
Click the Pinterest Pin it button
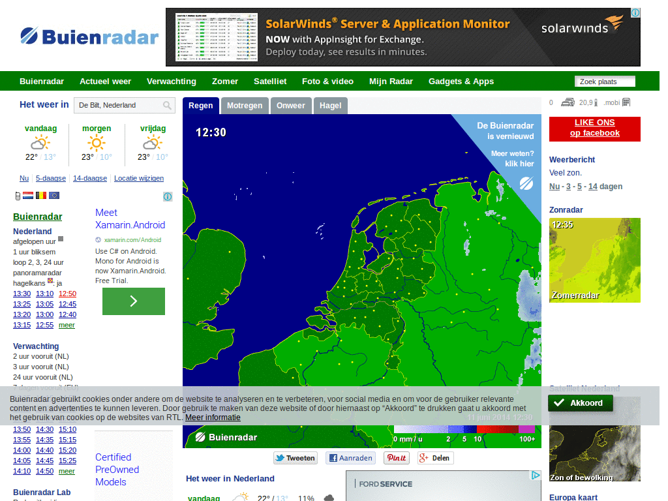coord(396,458)
